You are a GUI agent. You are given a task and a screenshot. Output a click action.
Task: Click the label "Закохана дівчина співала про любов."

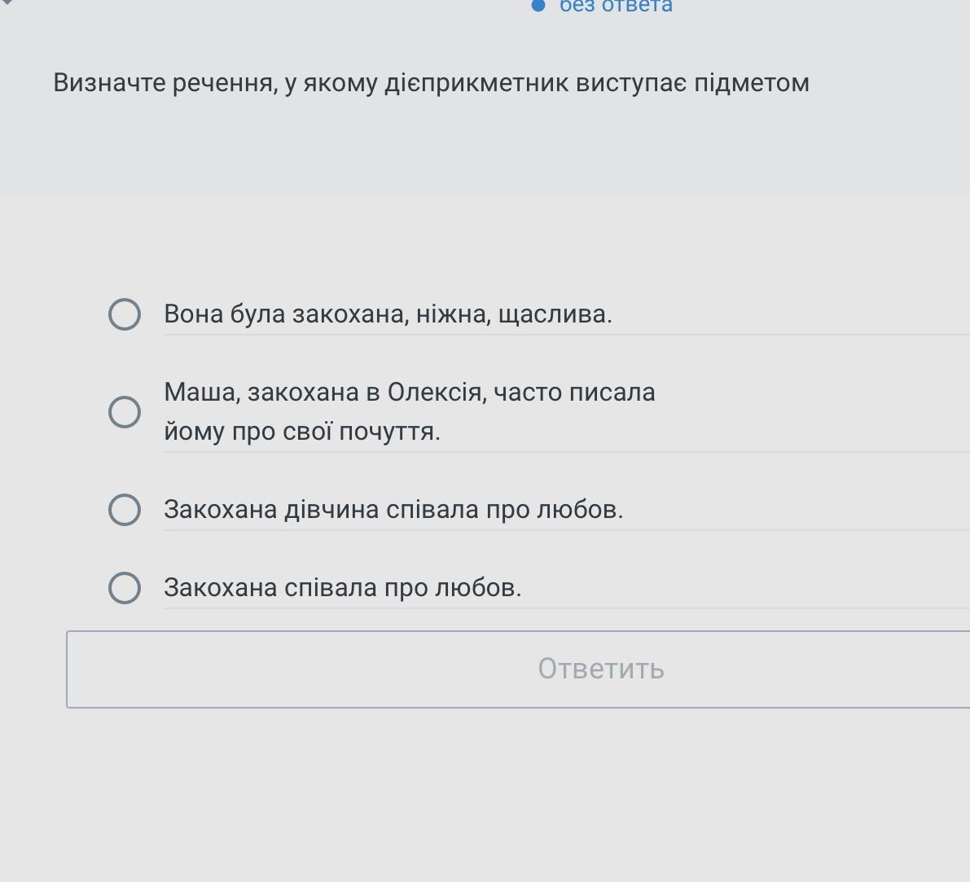[393, 510]
